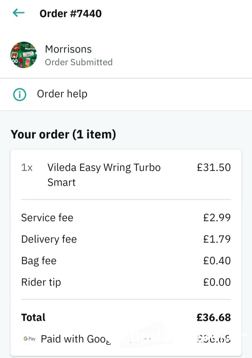Tap the Order Submitted status text

79,62
